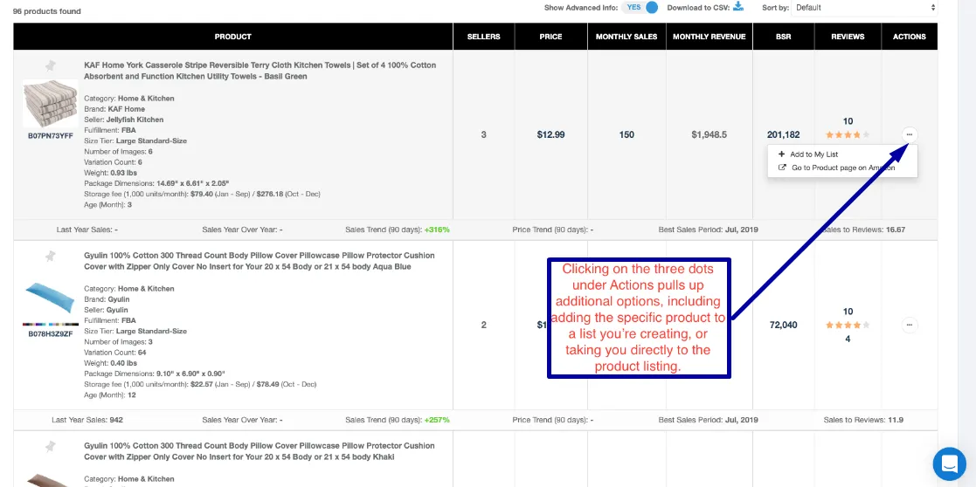
Task: Select the Product column header
Action: pos(232,37)
